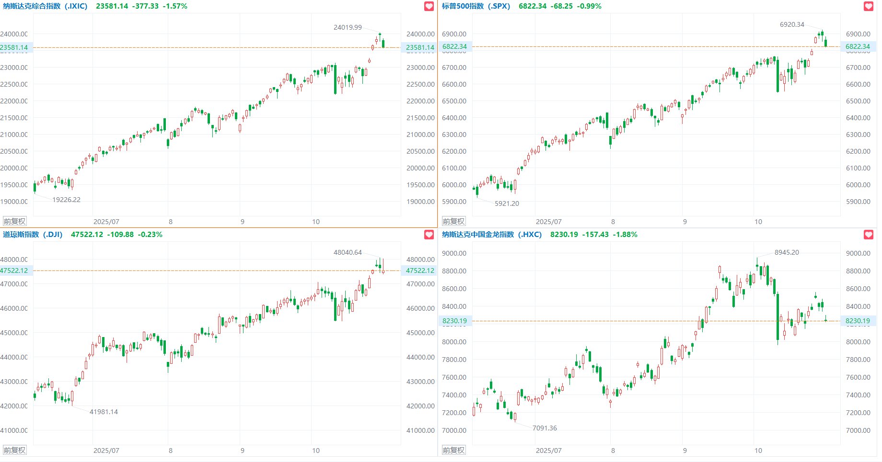Toggle the favorite heart for S&P 500 index
The image size is (882, 462).
click(868, 6)
